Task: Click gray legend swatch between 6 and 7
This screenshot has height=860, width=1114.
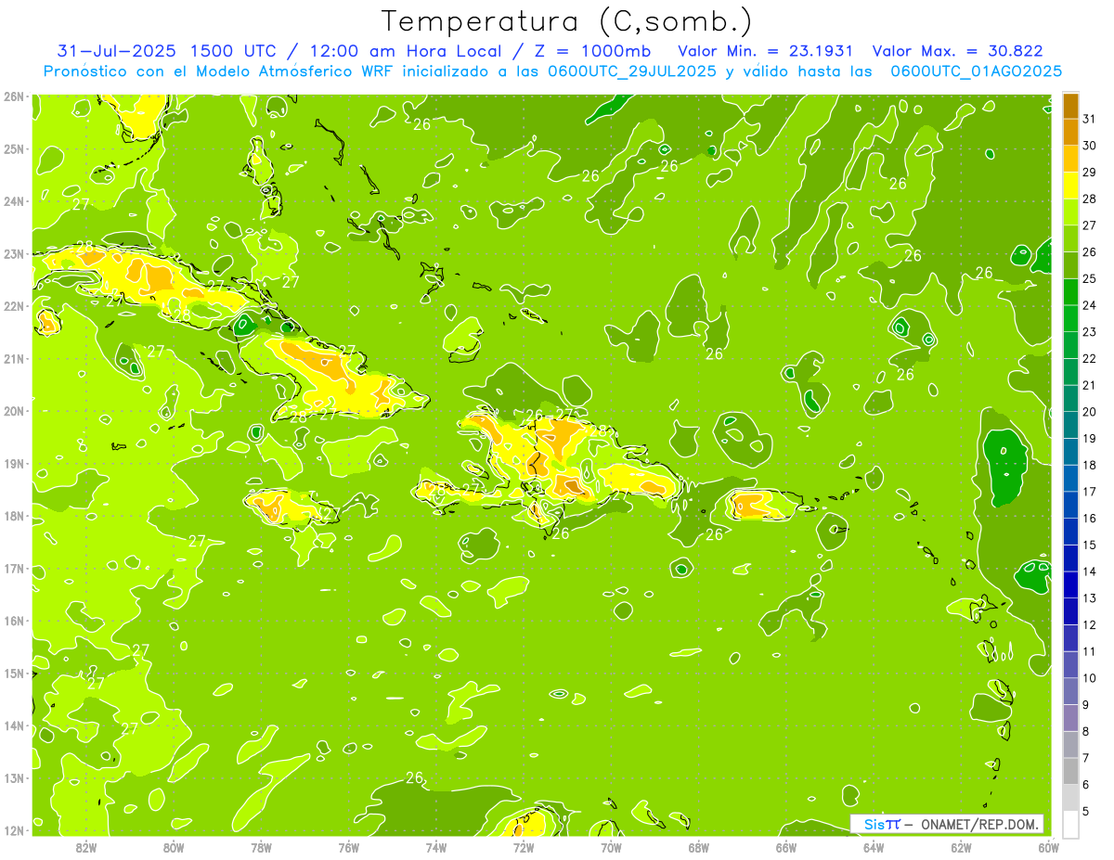Action: coord(1070,771)
